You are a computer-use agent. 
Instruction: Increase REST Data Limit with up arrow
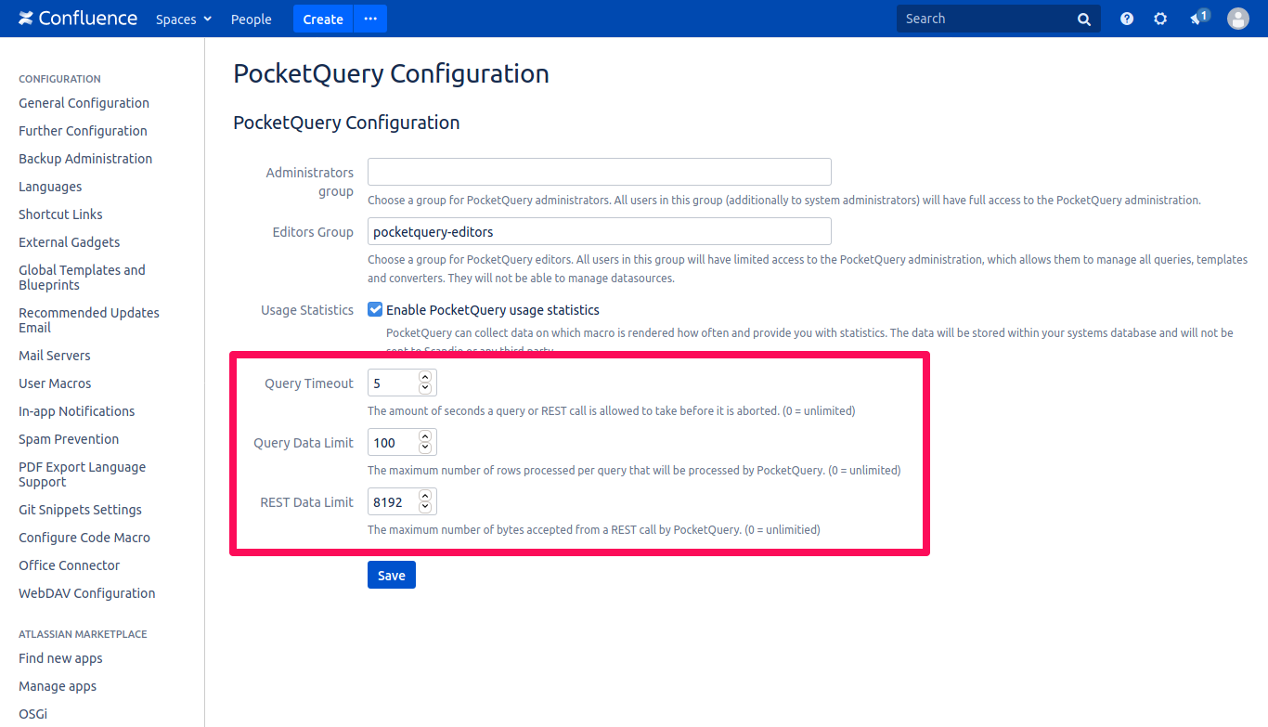(x=425, y=496)
